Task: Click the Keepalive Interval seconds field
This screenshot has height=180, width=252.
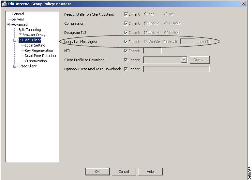Action: click(x=187, y=42)
